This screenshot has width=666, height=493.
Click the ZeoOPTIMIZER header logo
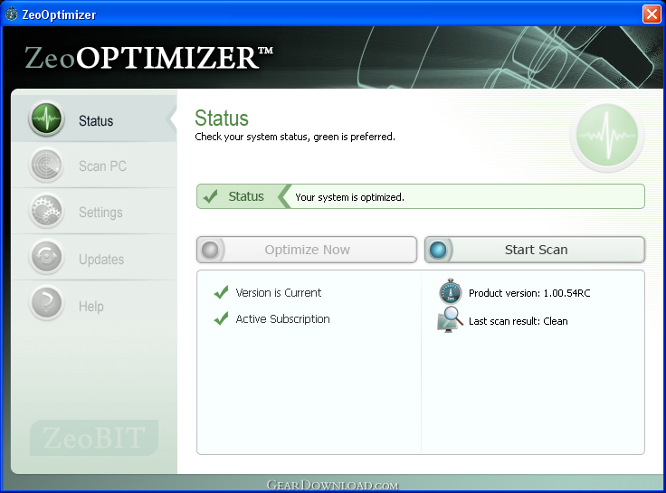click(x=148, y=57)
